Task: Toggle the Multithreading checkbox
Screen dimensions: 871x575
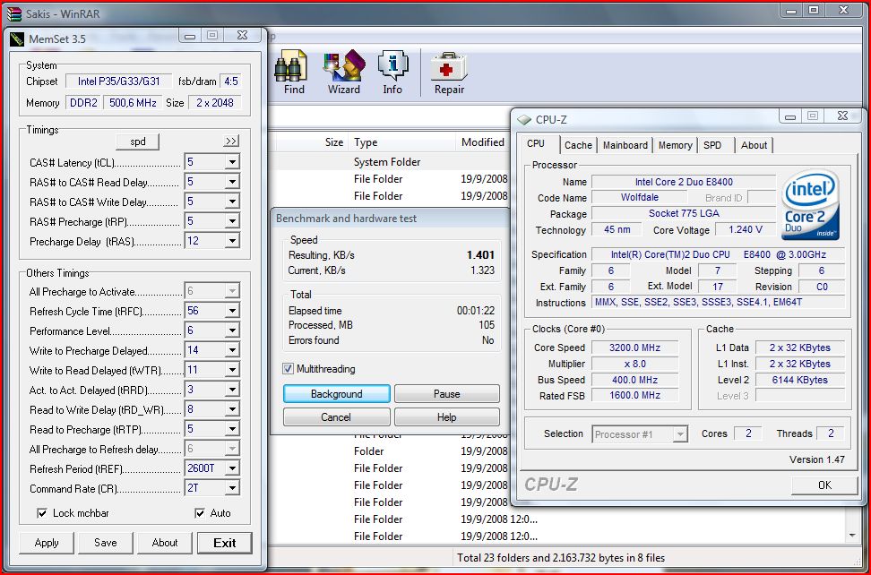Action: click(288, 368)
